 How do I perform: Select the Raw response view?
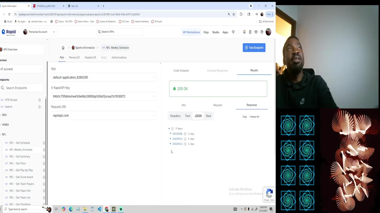tap(208, 116)
